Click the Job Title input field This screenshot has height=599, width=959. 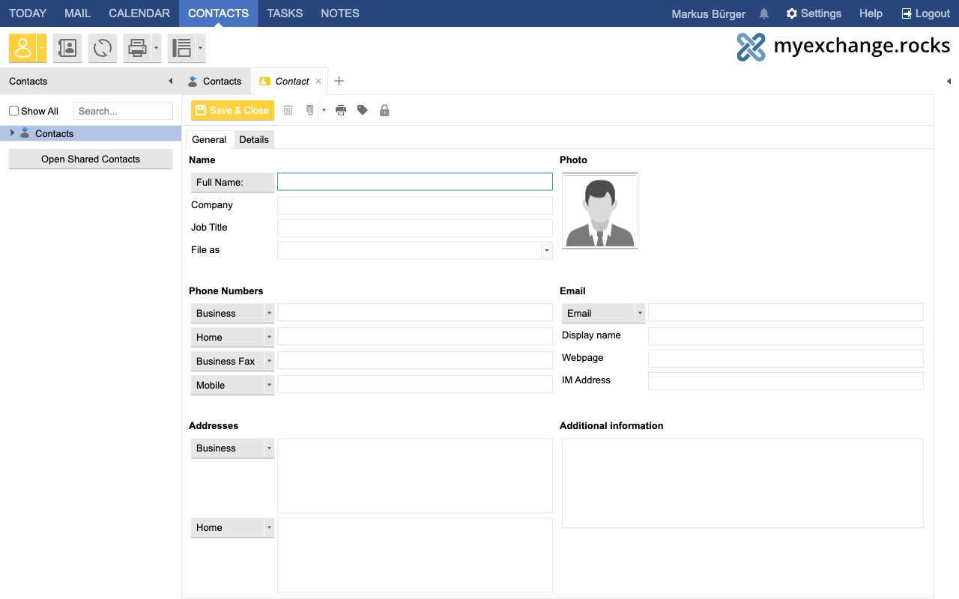tap(415, 228)
